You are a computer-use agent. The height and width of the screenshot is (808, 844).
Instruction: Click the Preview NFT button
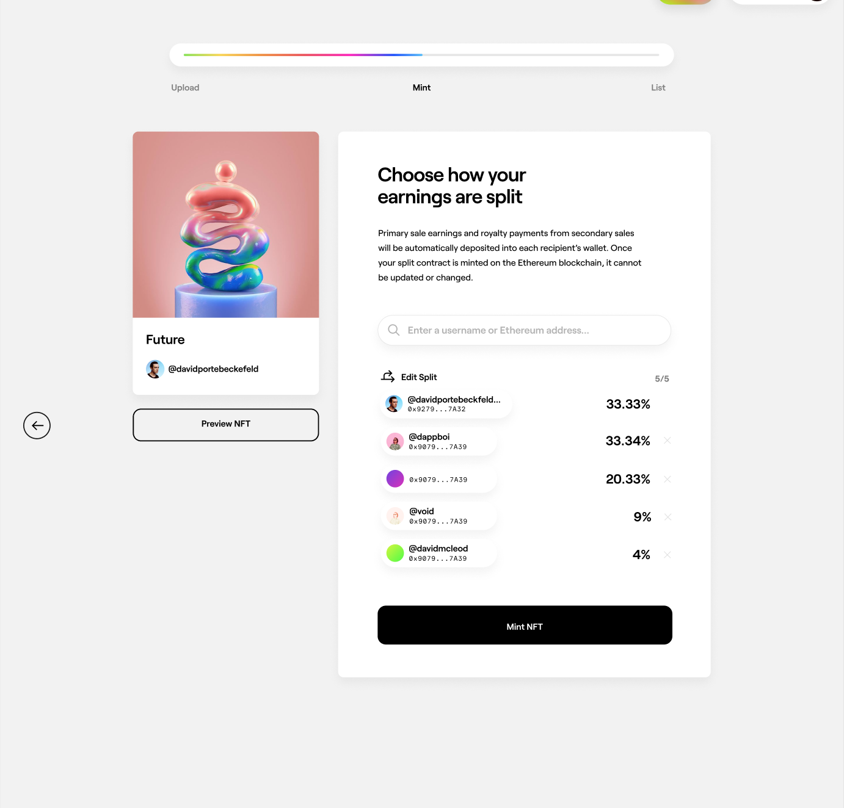(x=226, y=425)
